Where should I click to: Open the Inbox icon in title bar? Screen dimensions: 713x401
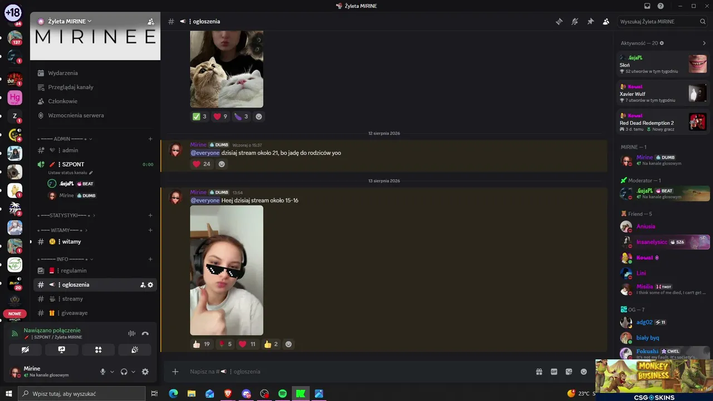coord(647,6)
